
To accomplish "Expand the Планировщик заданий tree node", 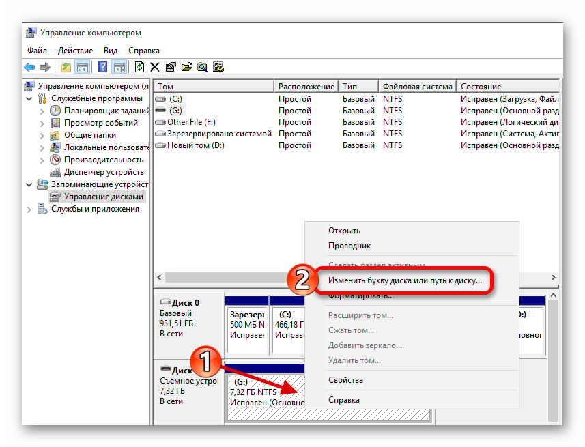I will (x=42, y=111).
